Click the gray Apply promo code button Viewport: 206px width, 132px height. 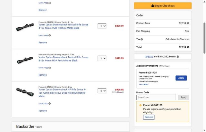[x=183, y=97]
